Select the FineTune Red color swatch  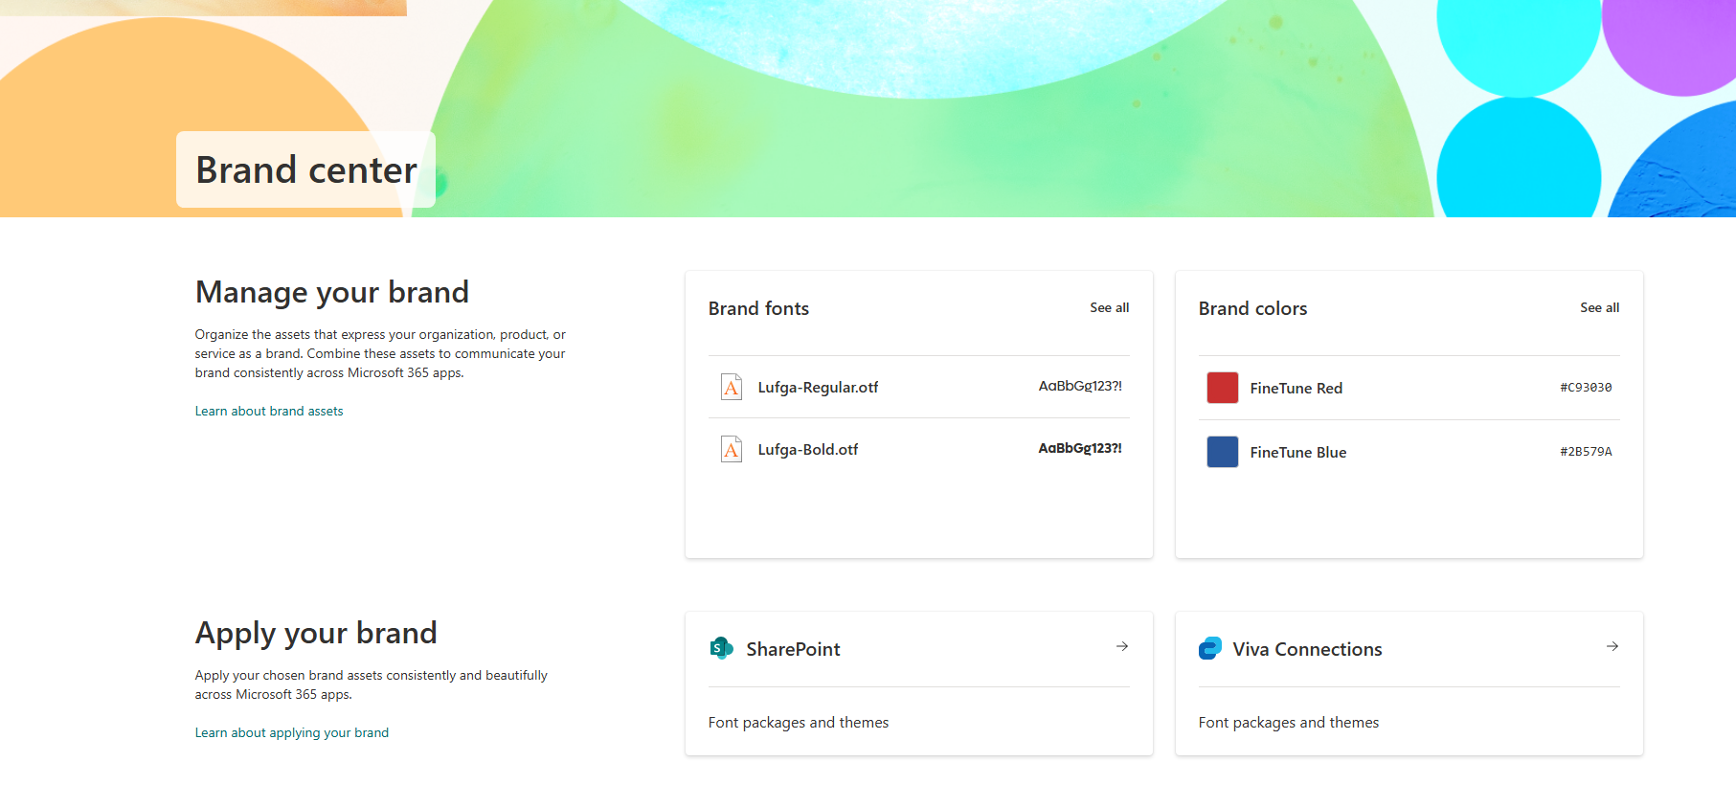tap(1222, 388)
